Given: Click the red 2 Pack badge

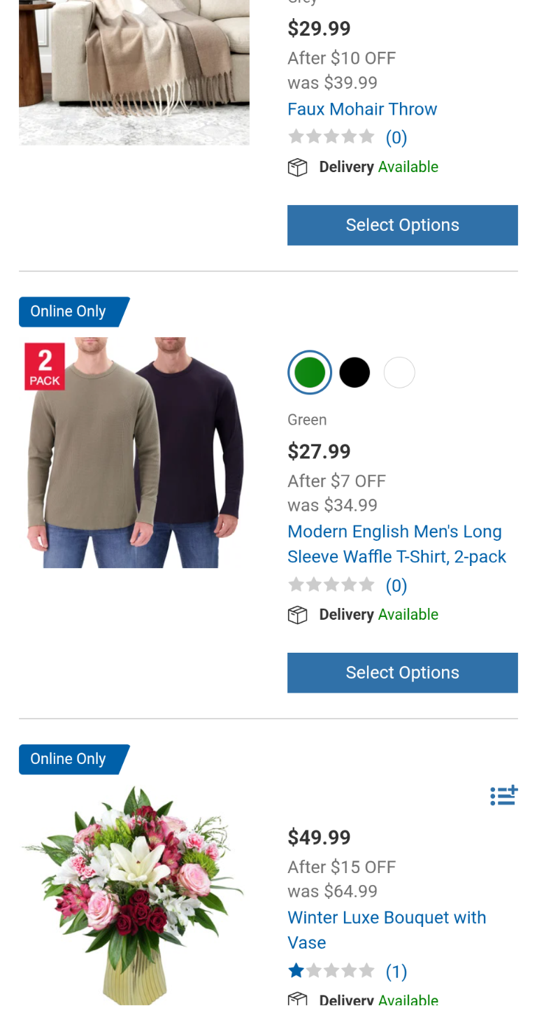Looking at the screenshot, I should 45,366.
